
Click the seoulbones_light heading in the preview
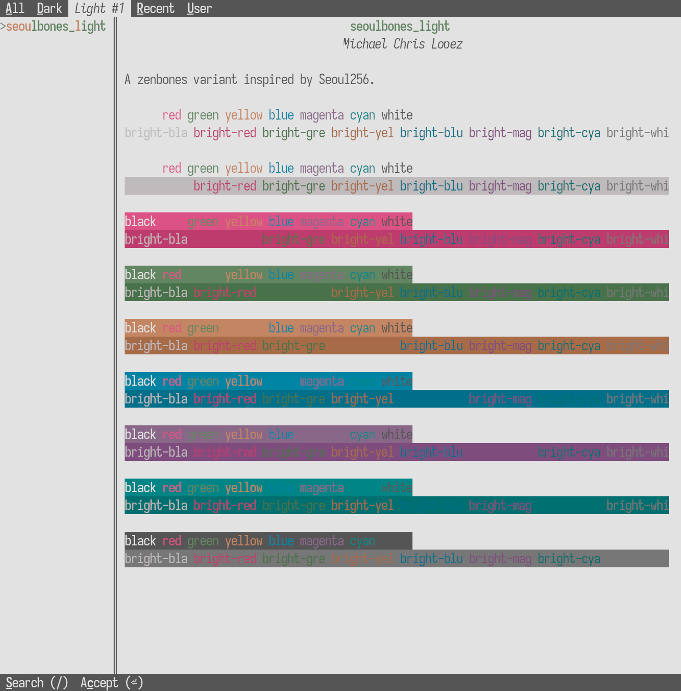[x=400, y=26]
